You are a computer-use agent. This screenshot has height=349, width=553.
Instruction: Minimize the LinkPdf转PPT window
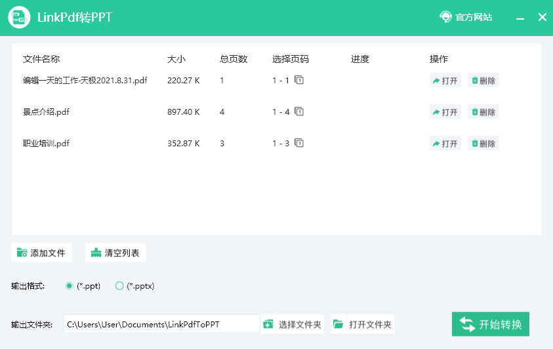point(520,17)
